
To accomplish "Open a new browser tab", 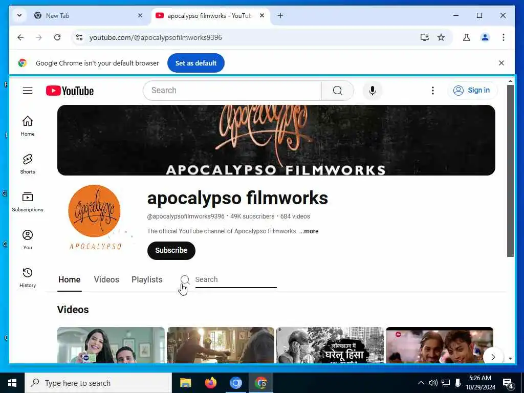I will point(280,15).
